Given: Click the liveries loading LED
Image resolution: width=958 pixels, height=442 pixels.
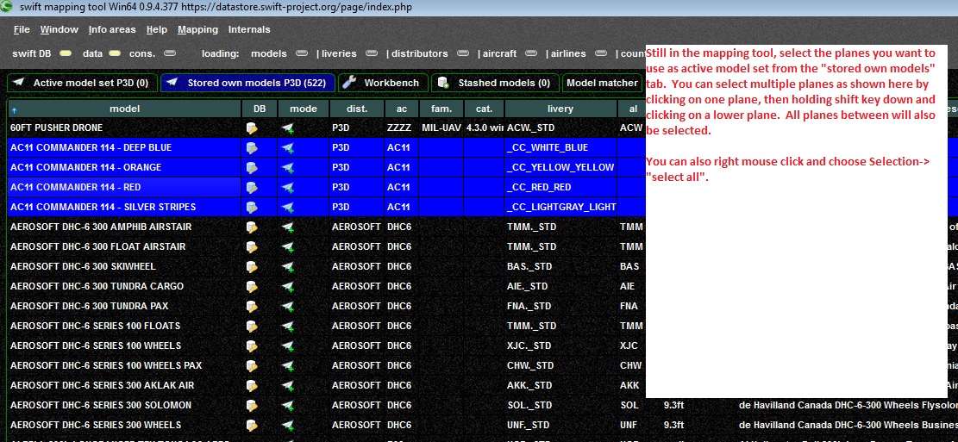Looking at the screenshot, I should tap(372, 53).
